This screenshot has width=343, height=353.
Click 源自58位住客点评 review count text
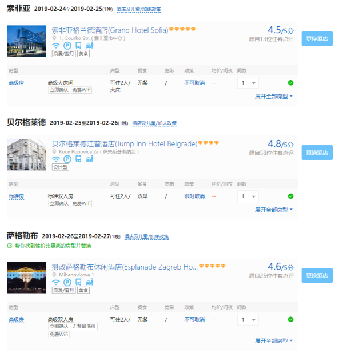[271, 153]
